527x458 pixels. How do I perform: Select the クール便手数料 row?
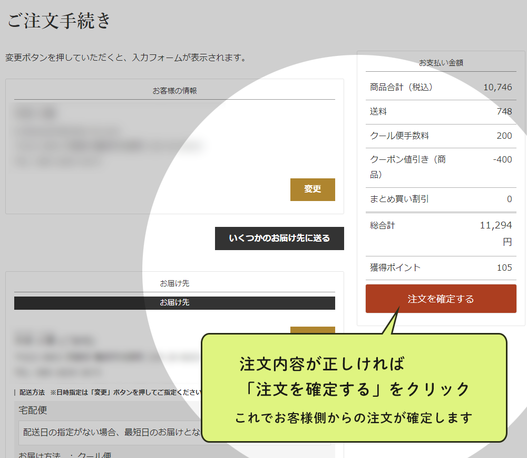(441, 136)
